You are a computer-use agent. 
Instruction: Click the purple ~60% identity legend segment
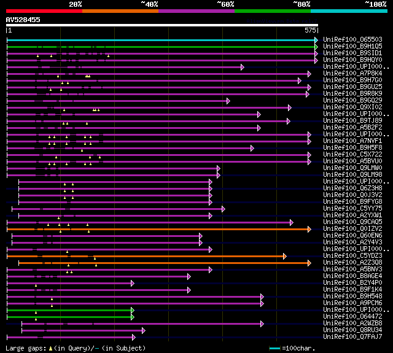click(x=196, y=11)
